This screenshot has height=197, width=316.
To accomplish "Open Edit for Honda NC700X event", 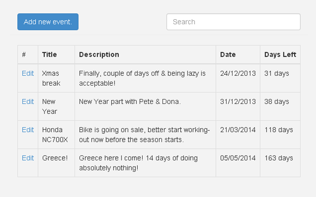I will point(28,130).
